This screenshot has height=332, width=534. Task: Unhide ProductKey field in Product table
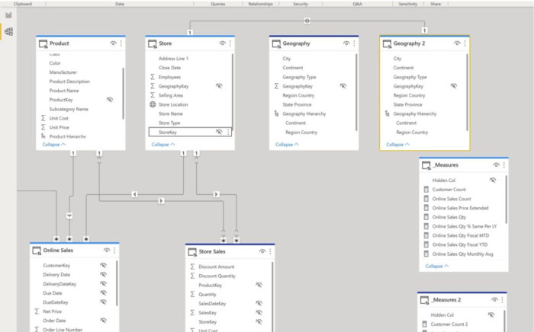tap(109, 100)
